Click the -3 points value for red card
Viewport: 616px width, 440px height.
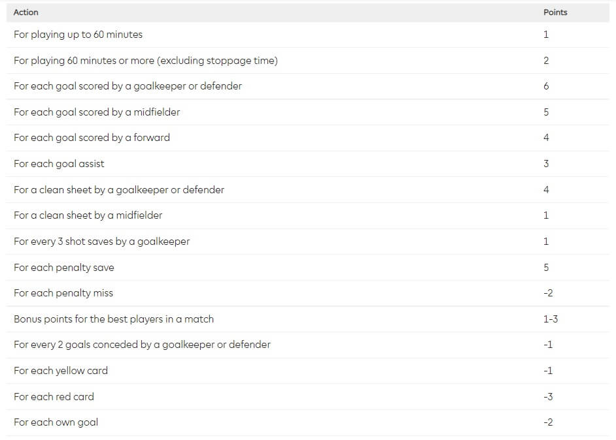548,397
